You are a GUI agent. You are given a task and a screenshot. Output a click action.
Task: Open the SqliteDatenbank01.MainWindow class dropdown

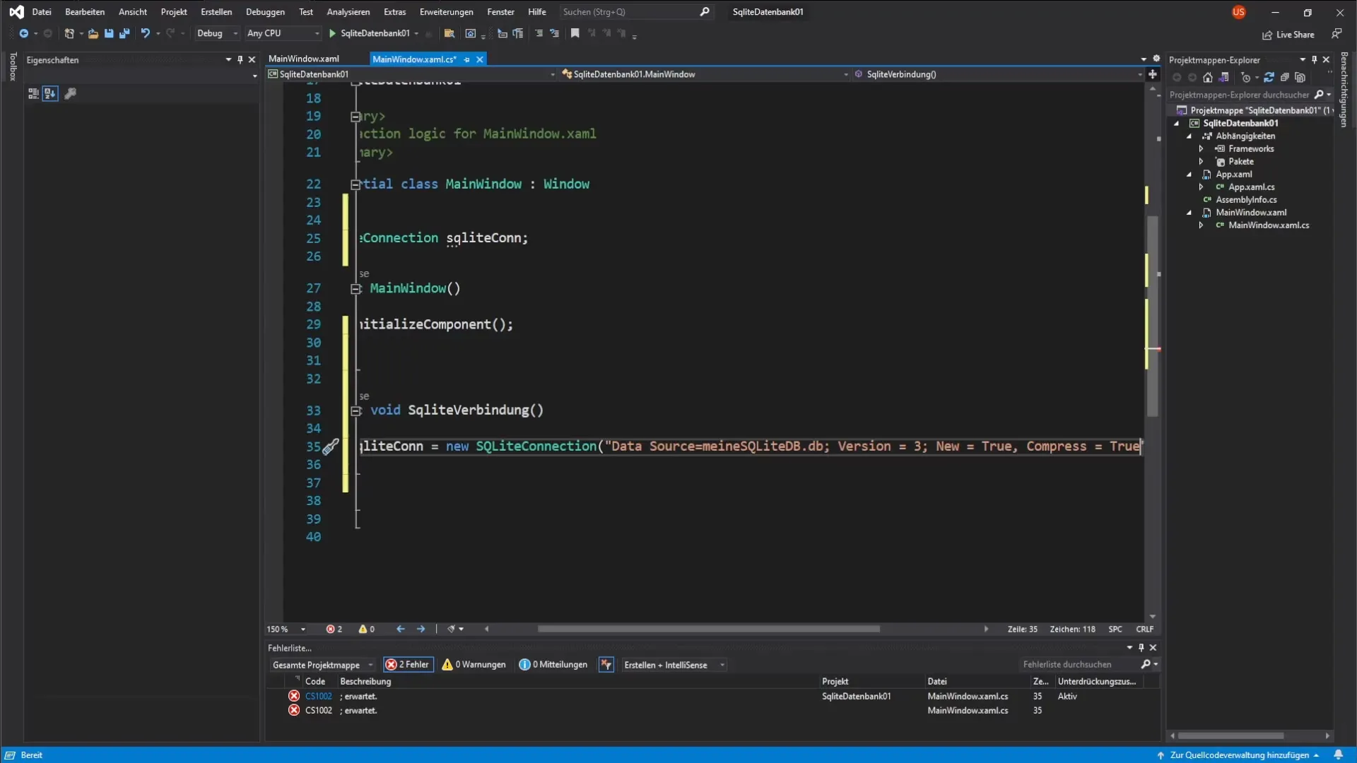pos(705,74)
